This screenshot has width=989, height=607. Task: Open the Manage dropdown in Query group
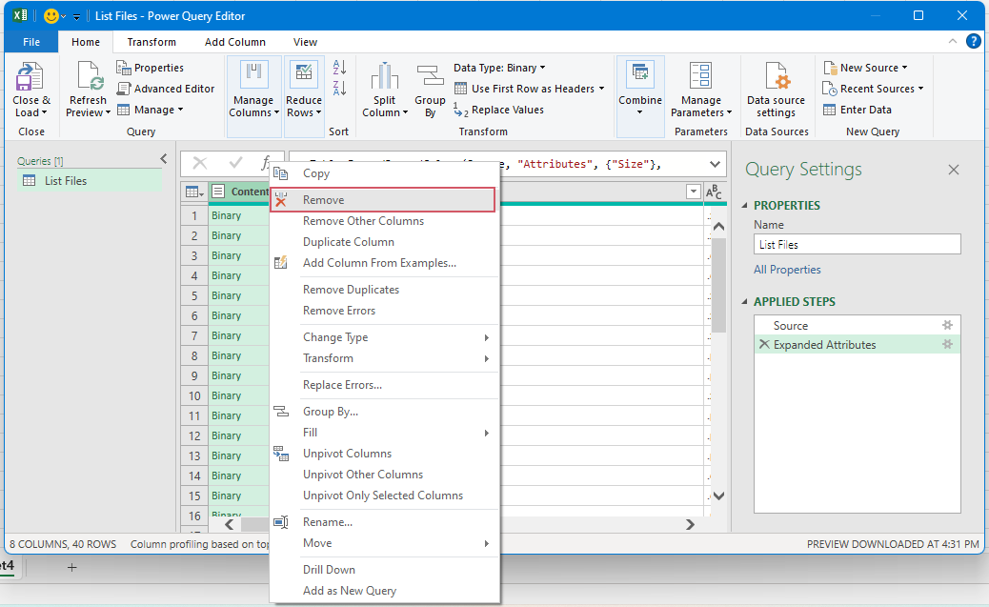click(x=151, y=110)
